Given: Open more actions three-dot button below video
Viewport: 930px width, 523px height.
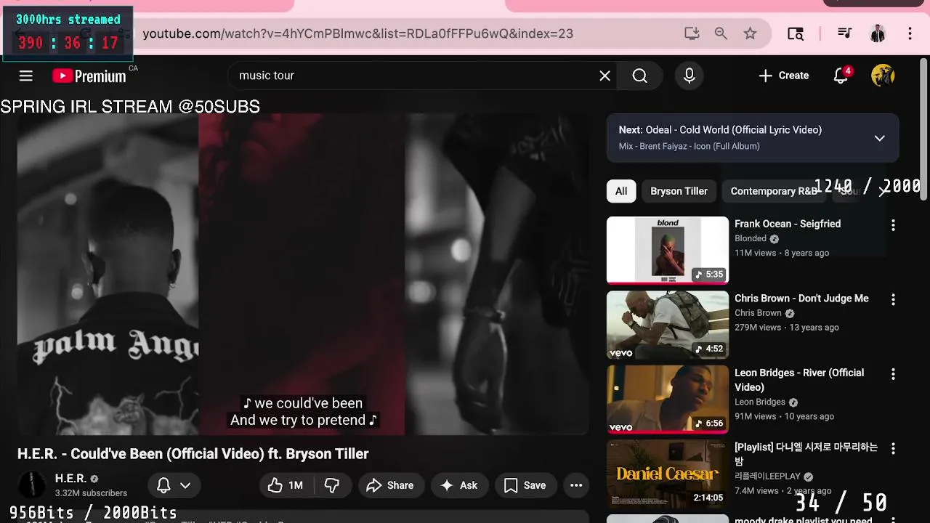Looking at the screenshot, I should (576, 485).
